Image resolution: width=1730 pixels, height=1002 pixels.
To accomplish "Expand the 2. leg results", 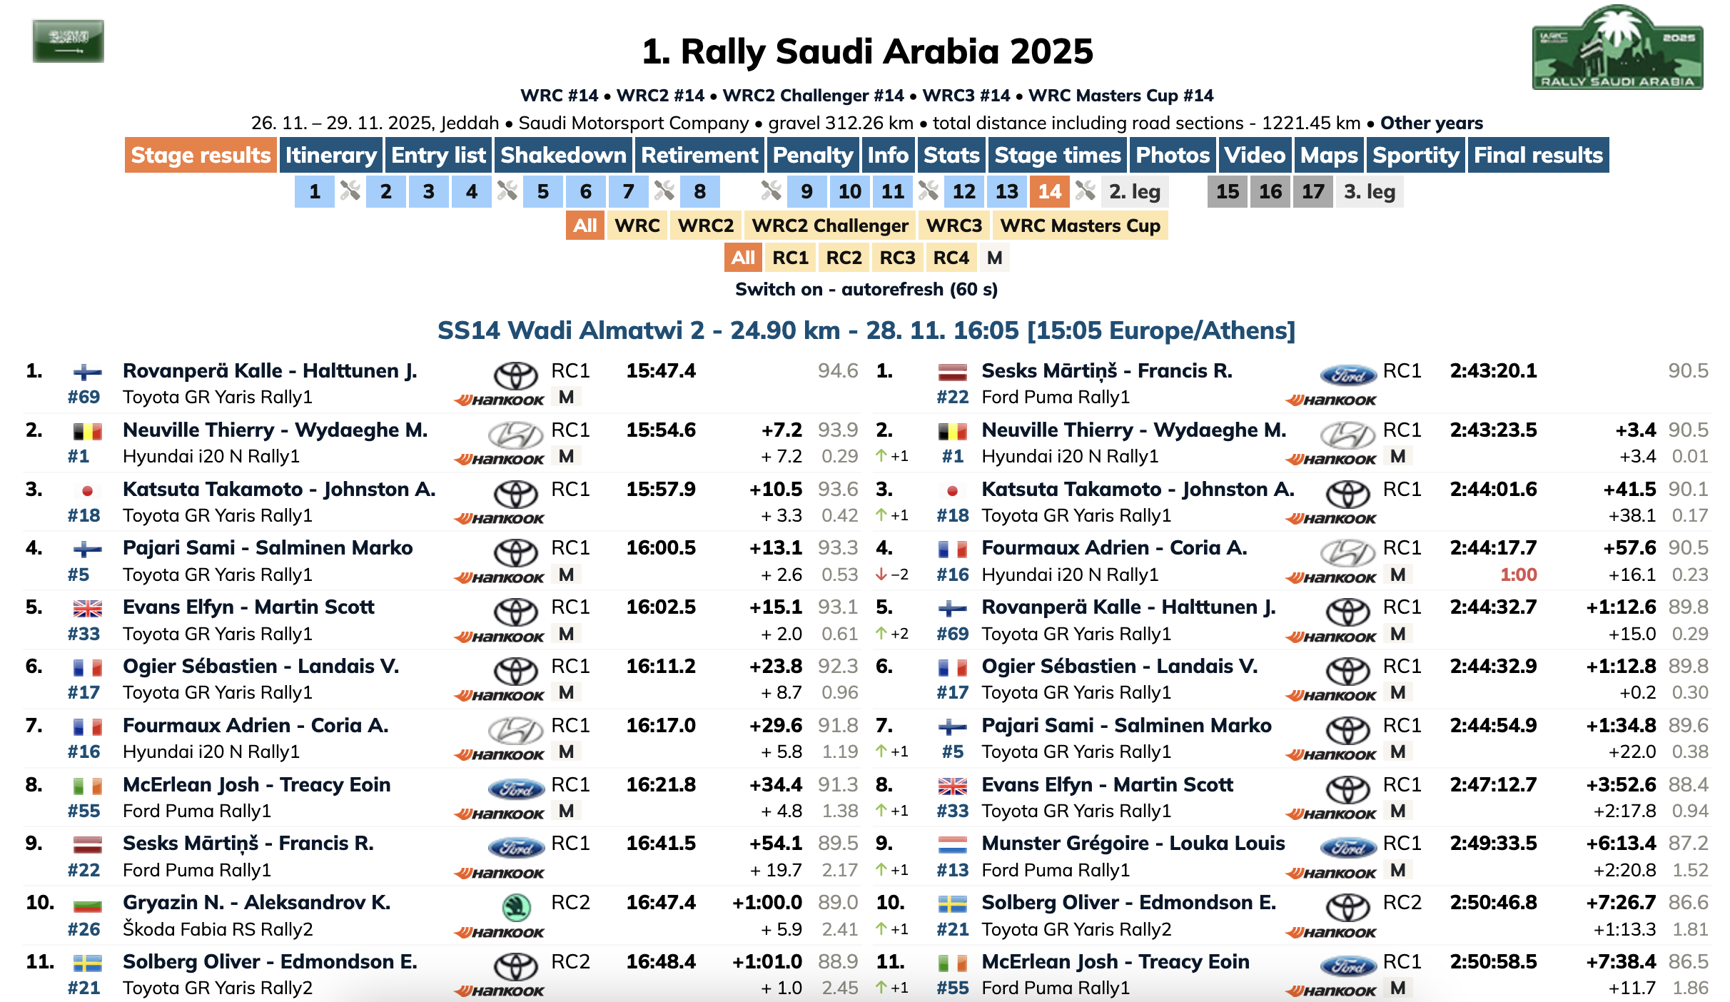I will pos(1134,191).
